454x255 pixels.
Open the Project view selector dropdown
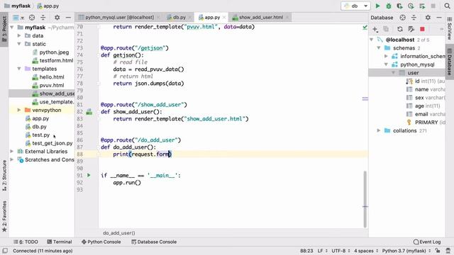pos(18,18)
